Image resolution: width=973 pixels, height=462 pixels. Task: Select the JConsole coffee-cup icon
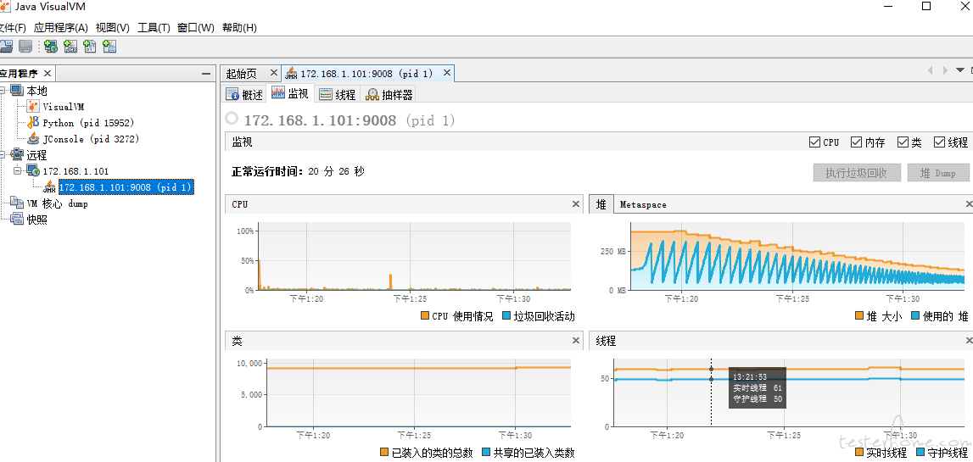(x=33, y=139)
